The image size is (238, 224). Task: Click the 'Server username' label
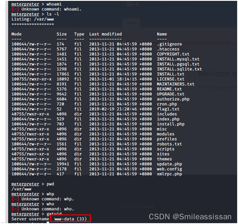[30, 219]
